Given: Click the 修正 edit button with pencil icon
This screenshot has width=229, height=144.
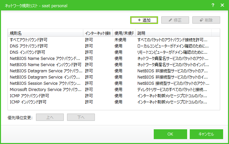Looking at the screenshot, I should pyautogui.click(x=175, y=20).
